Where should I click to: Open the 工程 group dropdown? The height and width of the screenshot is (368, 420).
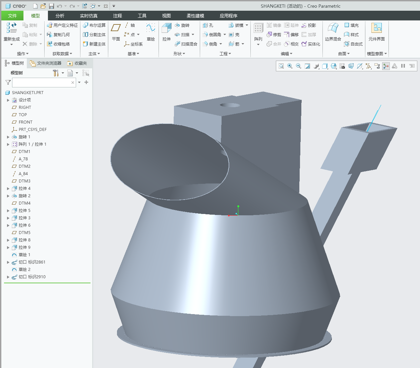pos(225,54)
